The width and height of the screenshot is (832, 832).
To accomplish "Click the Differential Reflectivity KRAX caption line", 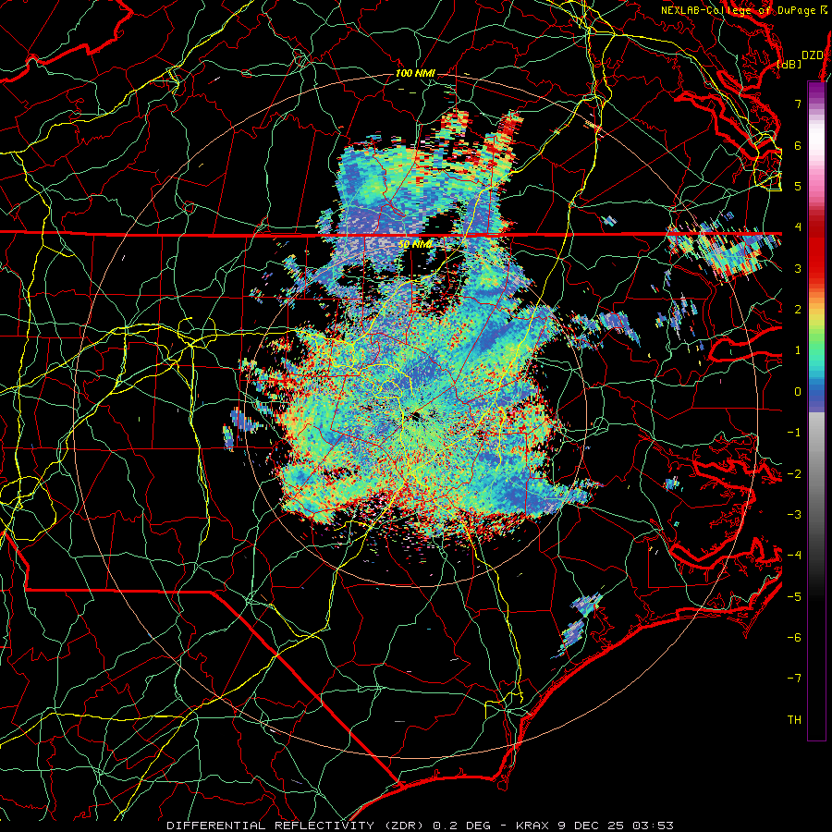I will 420,826.
